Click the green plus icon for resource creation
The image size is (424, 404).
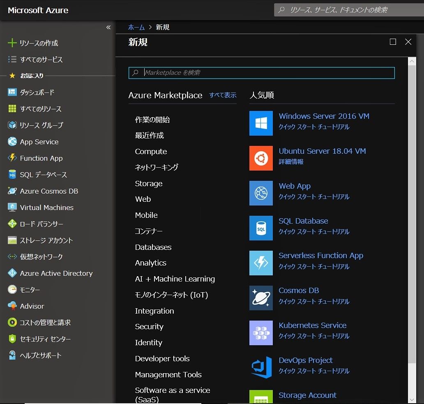[12, 43]
